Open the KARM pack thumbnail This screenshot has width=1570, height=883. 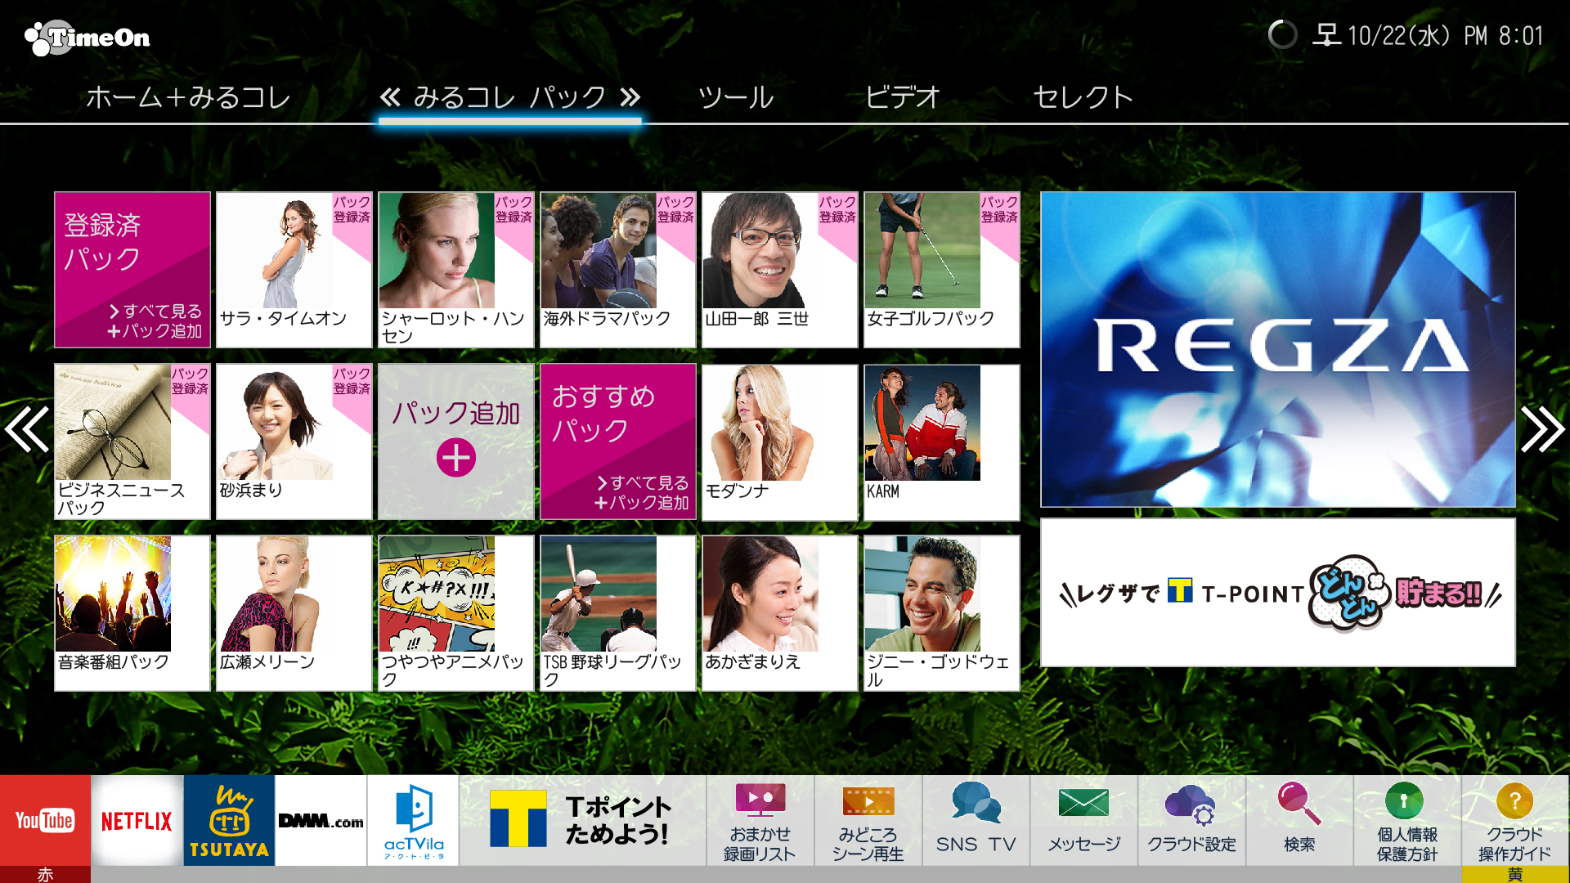click(942, 441)
